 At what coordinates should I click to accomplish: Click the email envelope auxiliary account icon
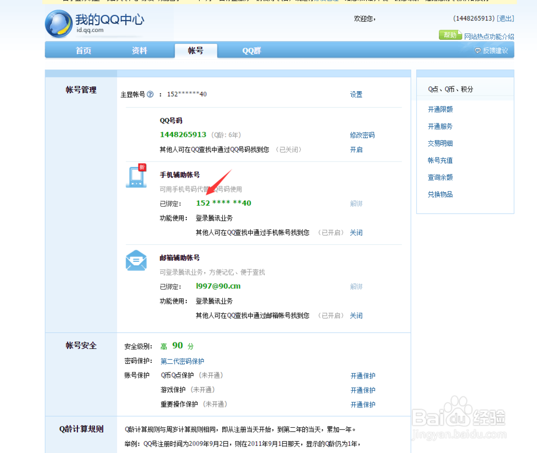tap(136, 260)
